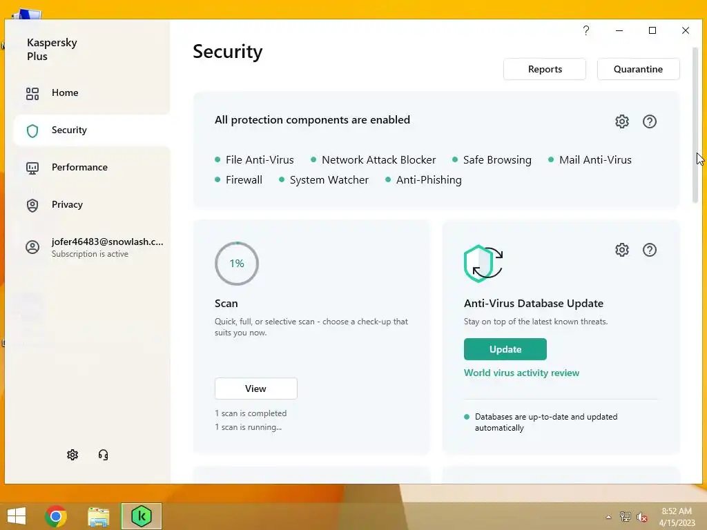
Task: Launch Chrome from the taskbar
Action: click(56, 516)
